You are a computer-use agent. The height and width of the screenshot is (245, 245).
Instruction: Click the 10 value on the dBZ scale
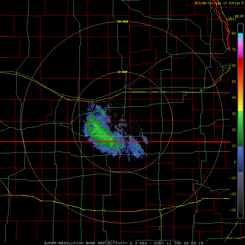[x=234, y=146]
